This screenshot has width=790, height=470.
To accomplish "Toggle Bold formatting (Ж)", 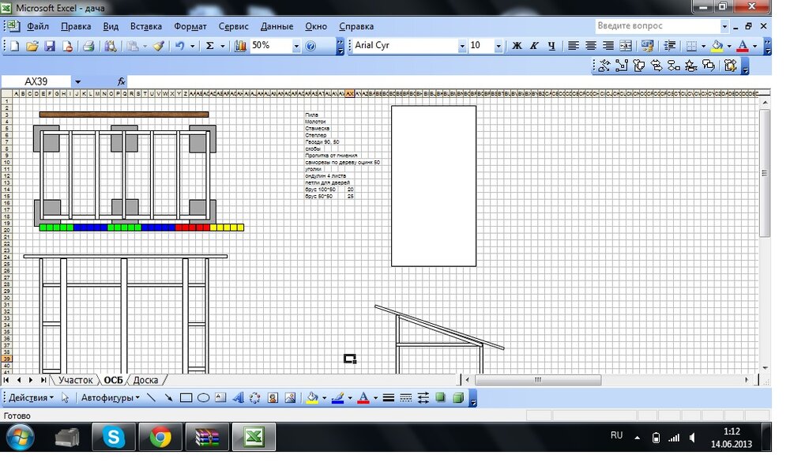I will 517,46.
